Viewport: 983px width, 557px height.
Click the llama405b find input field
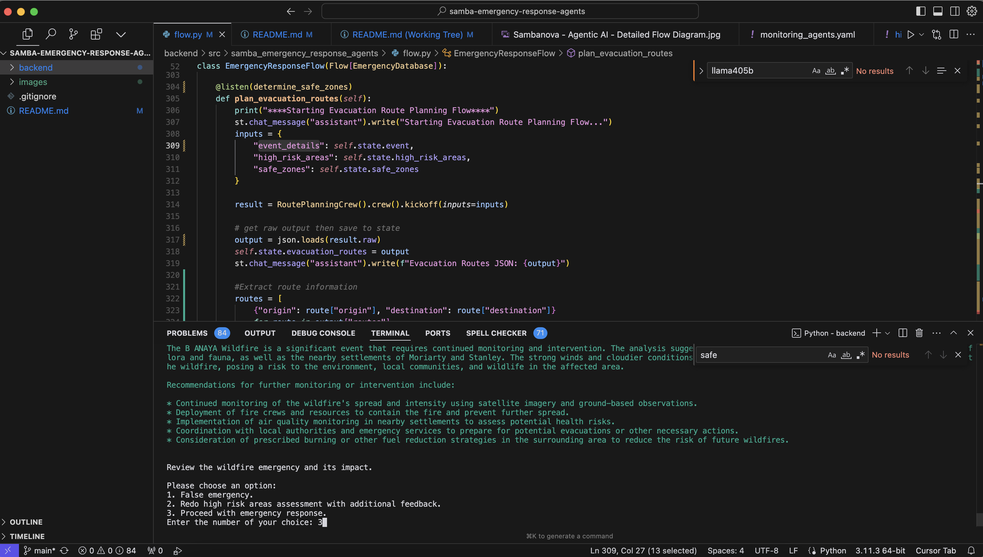coord(758,71)
